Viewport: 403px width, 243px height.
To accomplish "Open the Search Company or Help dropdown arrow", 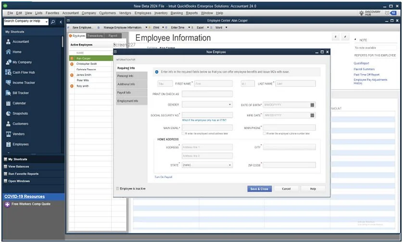I will click(x=47, y=22).
